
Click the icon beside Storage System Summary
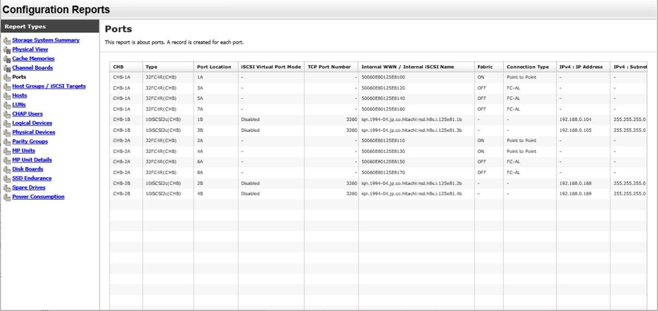point(7,41)
